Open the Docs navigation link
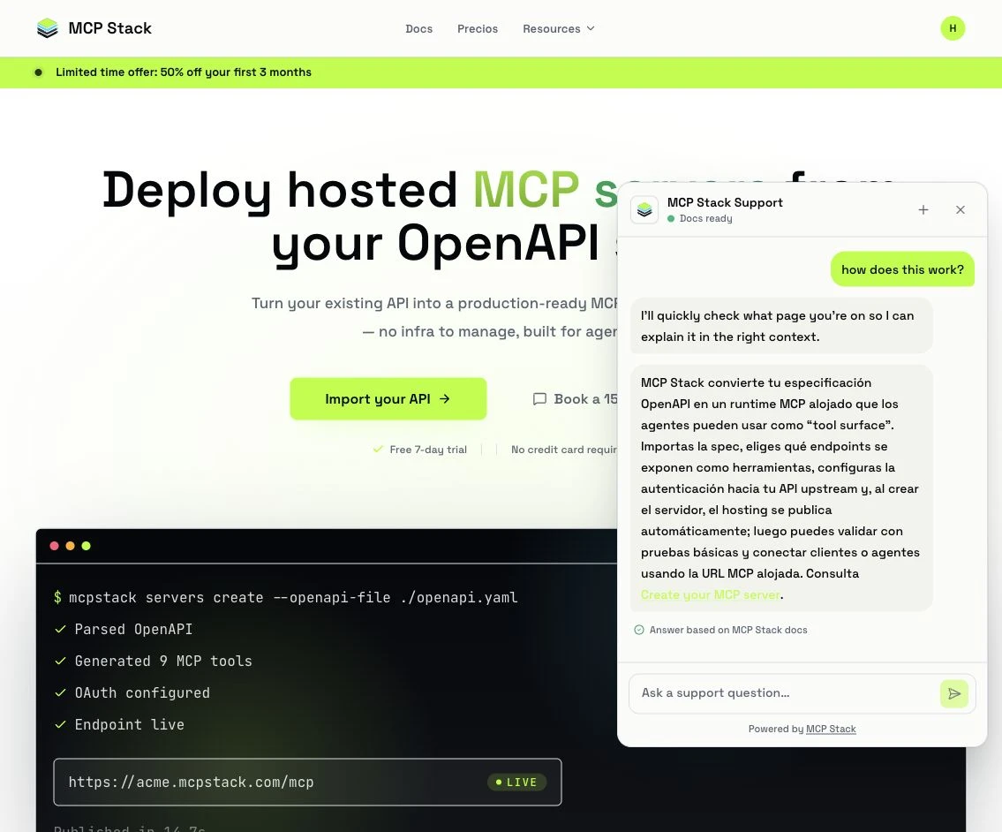Viewport: 1002px width, 832px height. (418, 29)
